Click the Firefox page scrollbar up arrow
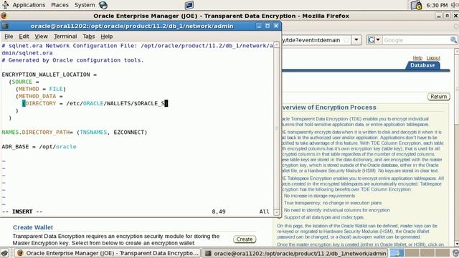The height and width of the screenshot is (258, 459). pos(456,52)
